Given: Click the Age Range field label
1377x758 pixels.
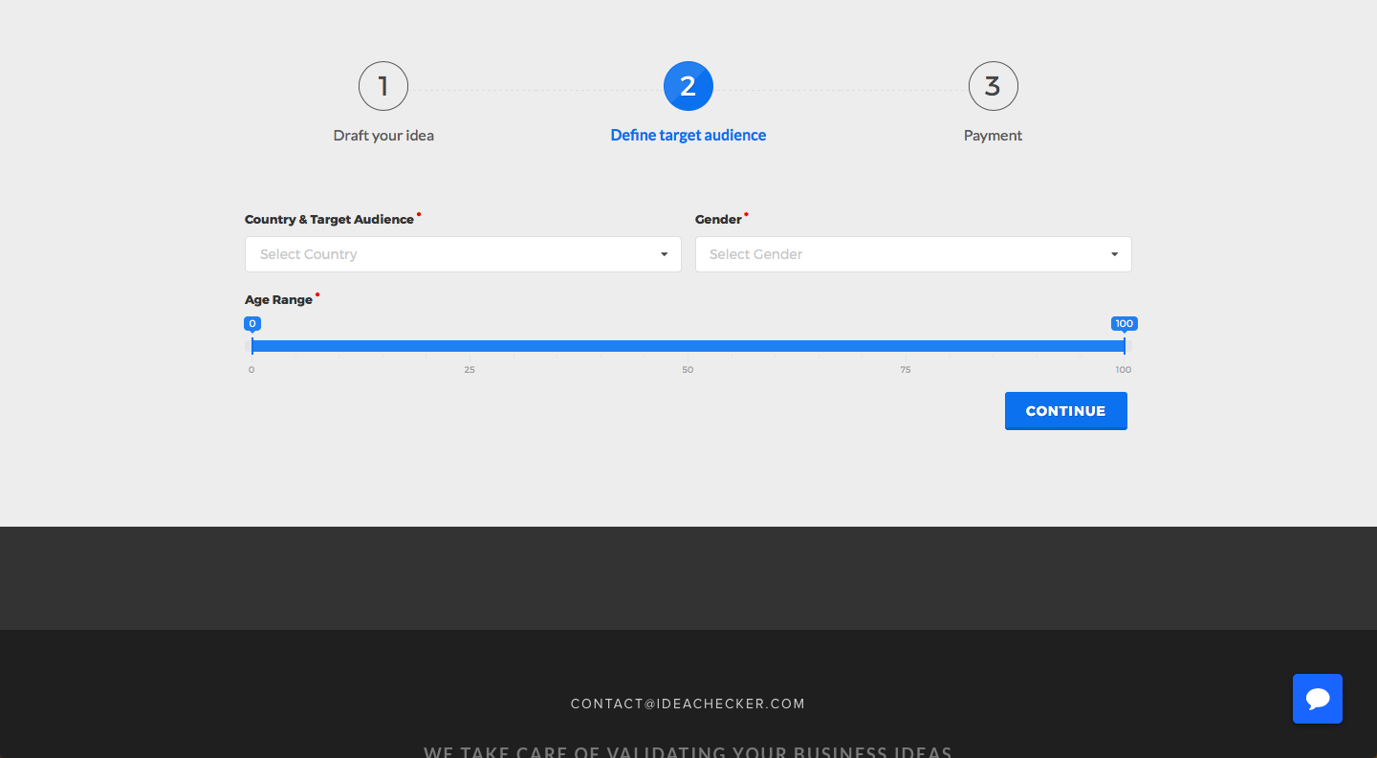Looking at the screenshot, I should tap(278, 300).
